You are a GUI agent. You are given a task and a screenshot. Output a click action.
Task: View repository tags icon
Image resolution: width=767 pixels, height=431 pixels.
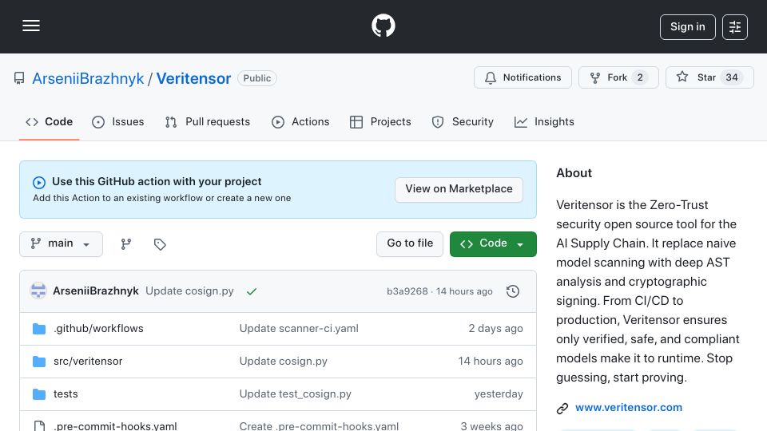tap(160, 244)
